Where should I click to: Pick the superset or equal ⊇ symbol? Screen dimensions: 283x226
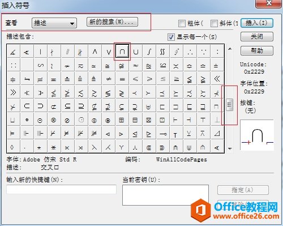pyautogui.click(x=81, y=106)
